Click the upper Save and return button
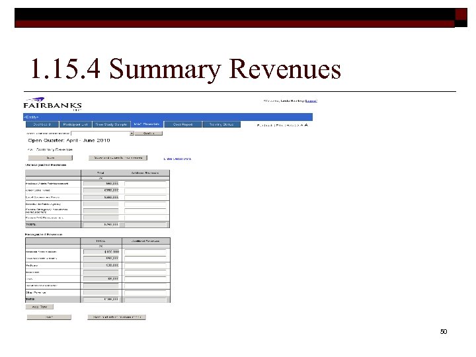 point(118,158)
